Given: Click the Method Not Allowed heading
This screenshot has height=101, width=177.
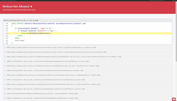Looking at the screenshot, I should coord(16,6).
